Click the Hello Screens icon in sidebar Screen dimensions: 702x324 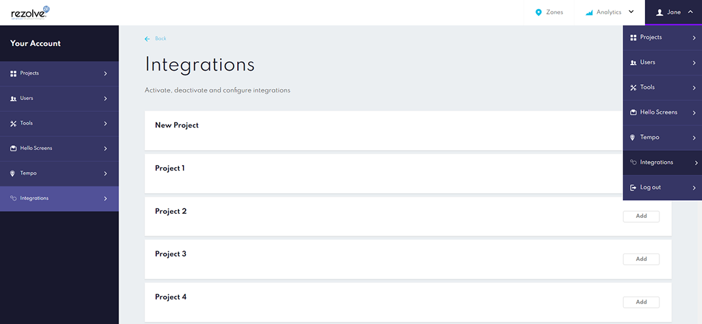click(13, 149)
